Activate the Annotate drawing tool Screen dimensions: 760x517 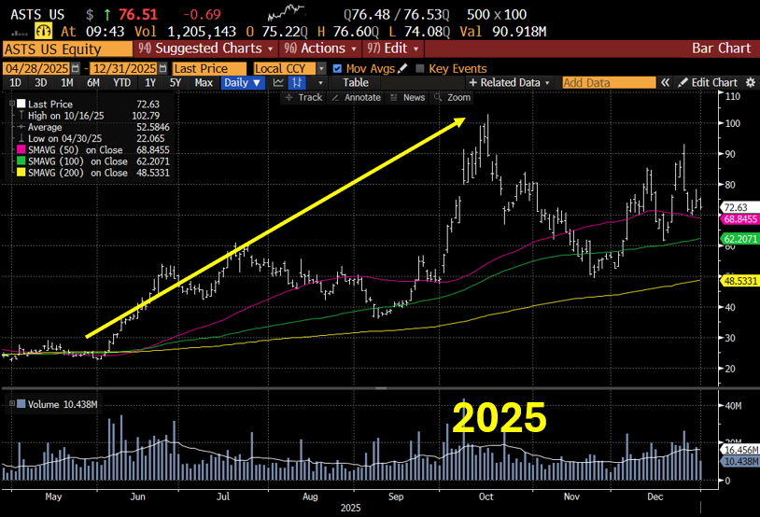[357, 97]
